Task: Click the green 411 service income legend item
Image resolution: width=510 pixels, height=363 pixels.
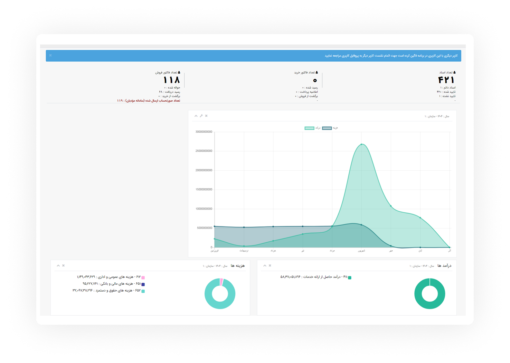Action: 349,278
